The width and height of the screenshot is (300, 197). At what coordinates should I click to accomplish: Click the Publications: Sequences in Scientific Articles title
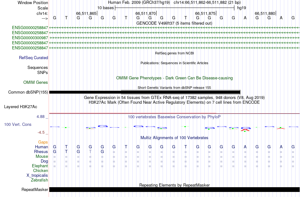(x=174, y=63)
